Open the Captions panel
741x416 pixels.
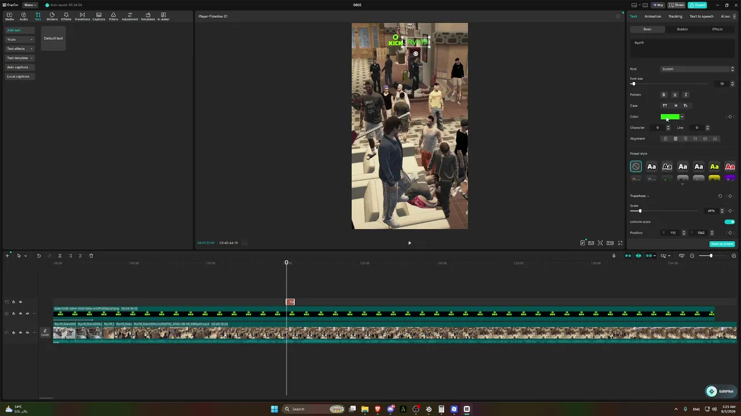(x=99, y=16)
